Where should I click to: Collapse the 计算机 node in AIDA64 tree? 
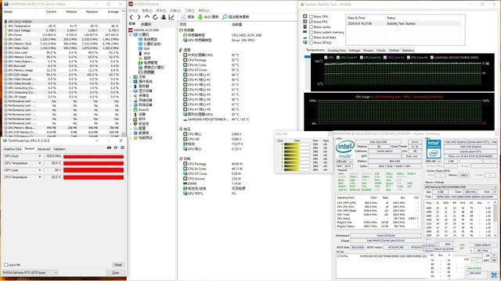click(131, 34)
